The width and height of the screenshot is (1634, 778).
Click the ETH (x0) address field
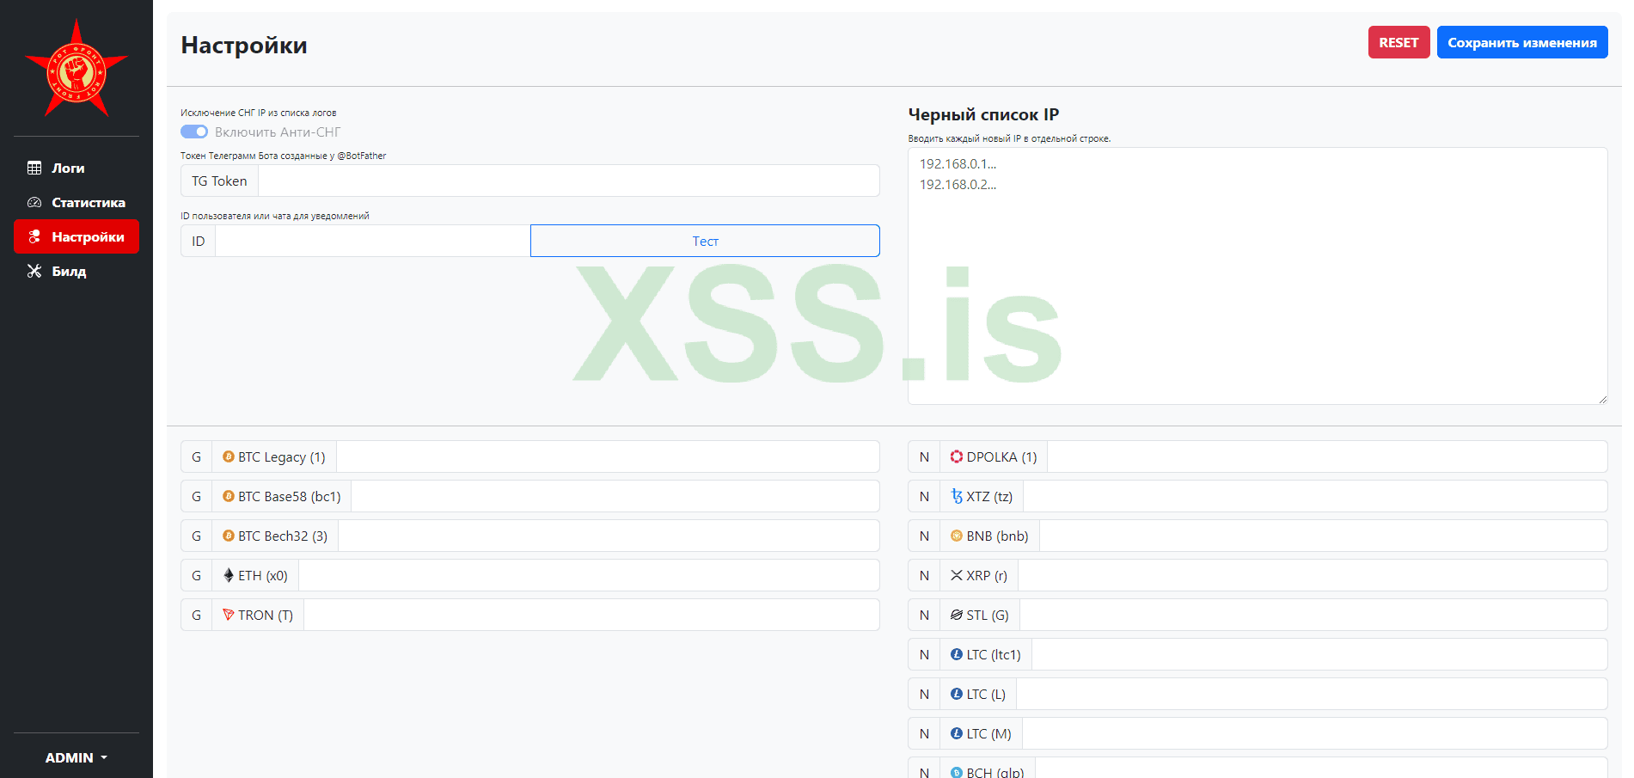tap(589, 575)
